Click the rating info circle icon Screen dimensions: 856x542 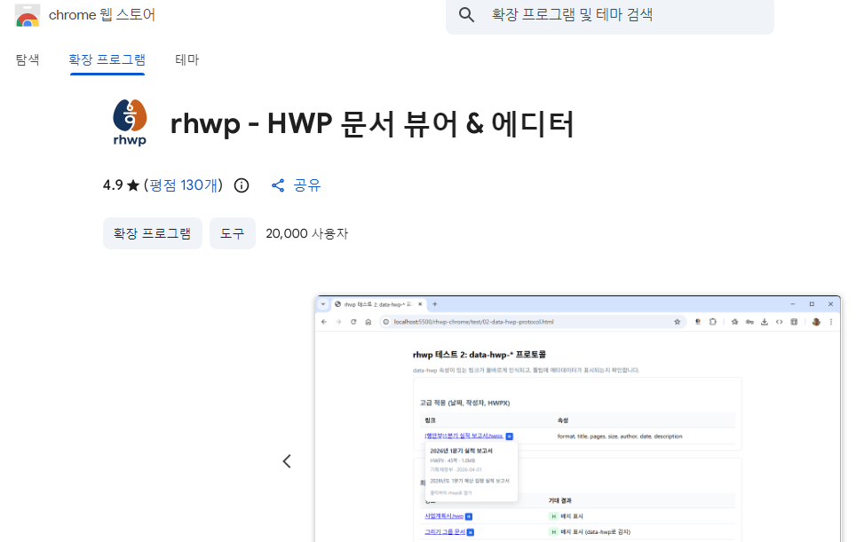point(242,186)
